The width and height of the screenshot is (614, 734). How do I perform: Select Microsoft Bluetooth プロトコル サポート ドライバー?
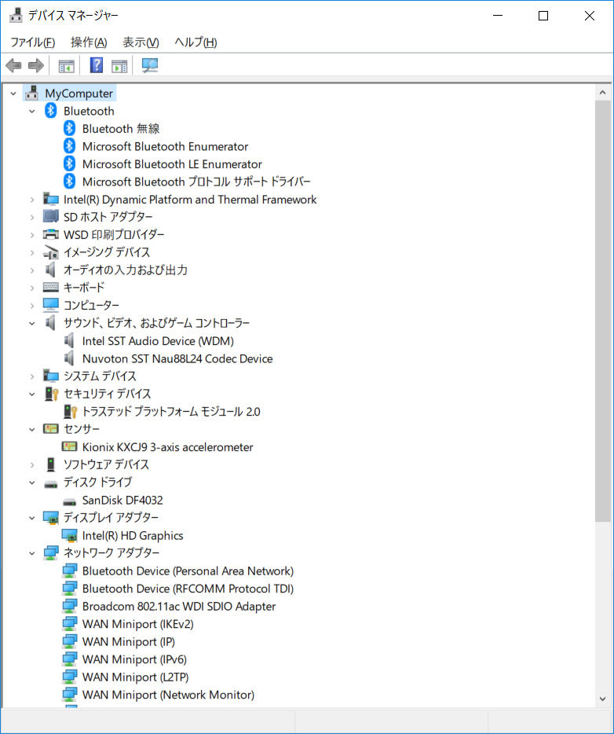(196, 182)
